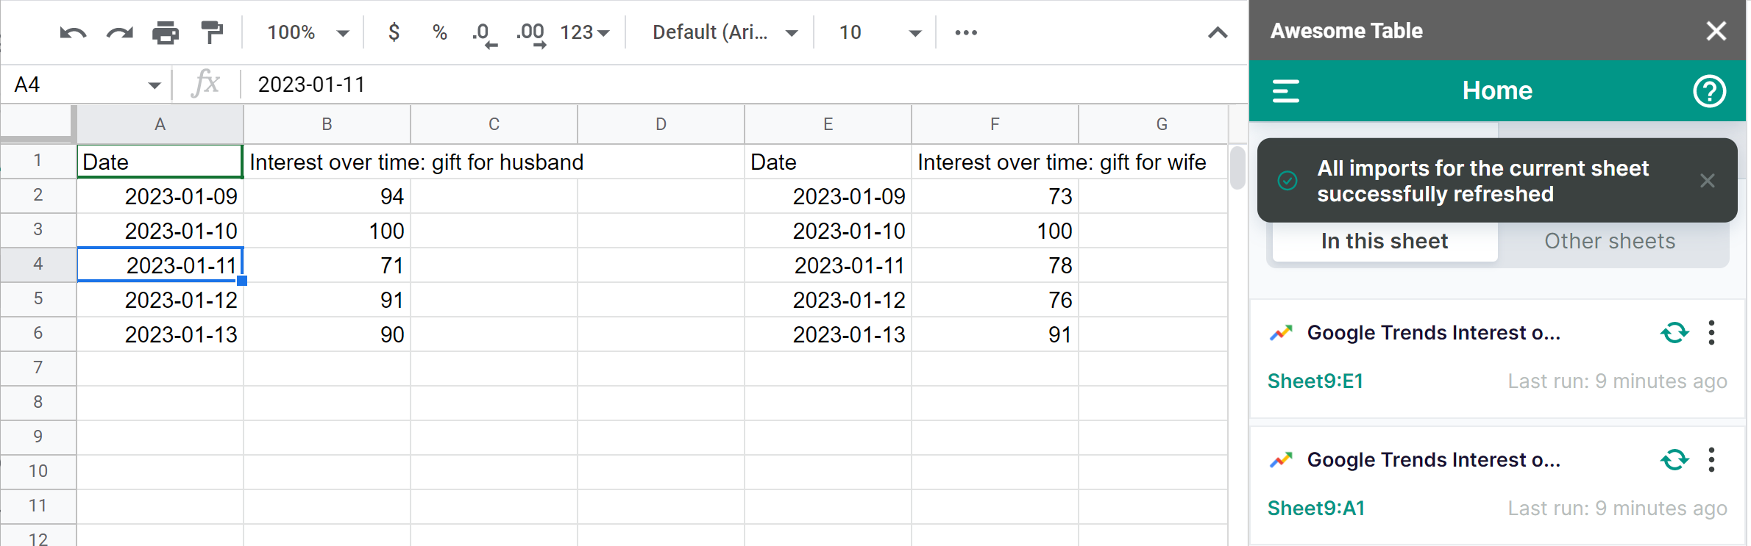Screen dimensions: 1751x546
Task: Apply percent format to cells
Action: [x=440, y=33]
